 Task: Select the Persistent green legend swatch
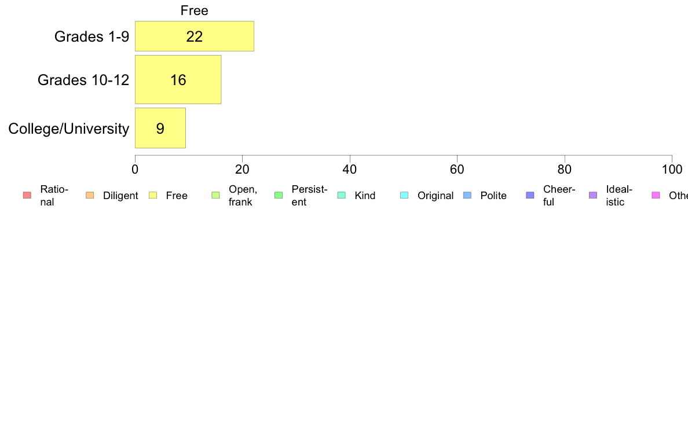[279, 195]
